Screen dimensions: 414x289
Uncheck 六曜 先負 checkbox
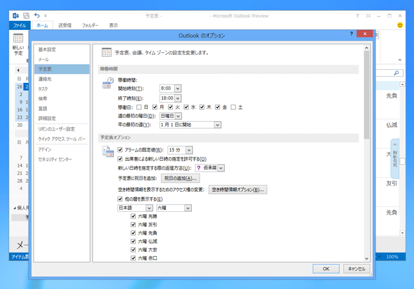point(133,233)
